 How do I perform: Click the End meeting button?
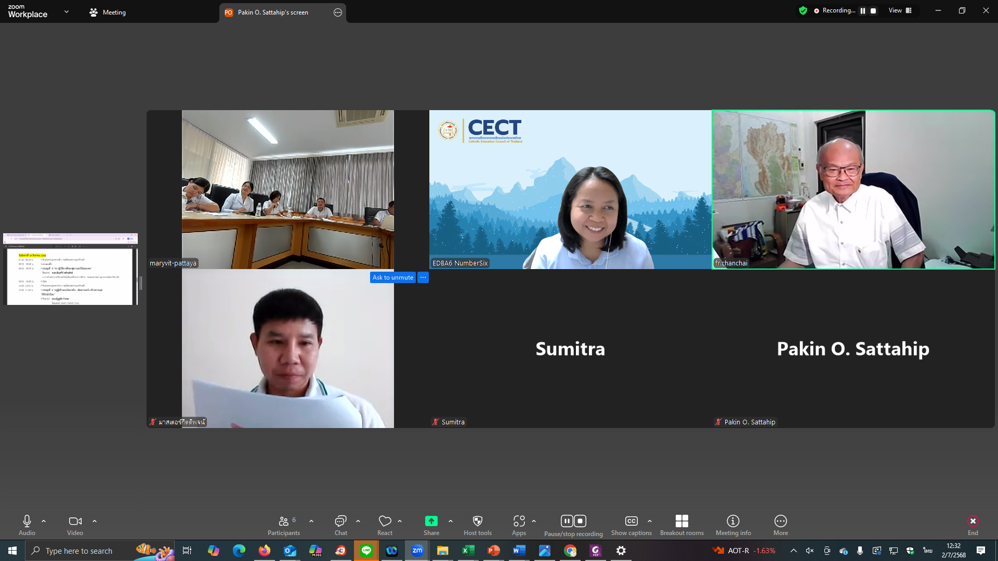(x=973, y=525)
